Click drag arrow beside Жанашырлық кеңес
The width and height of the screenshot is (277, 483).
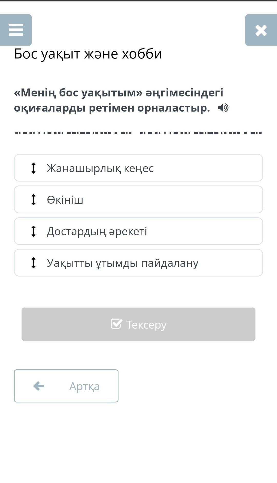[33, 168]
